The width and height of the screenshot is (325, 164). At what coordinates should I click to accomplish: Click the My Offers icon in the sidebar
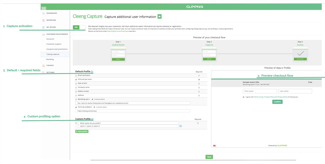click(x=43, y=27)
